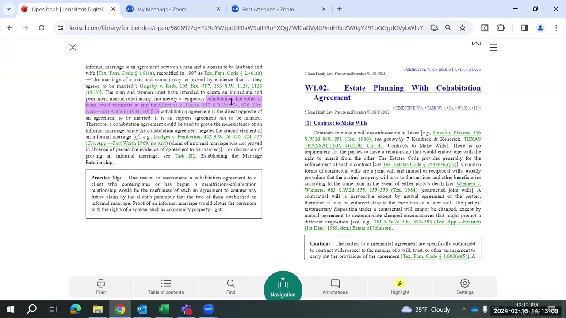Reload the page

click(42, 28)
